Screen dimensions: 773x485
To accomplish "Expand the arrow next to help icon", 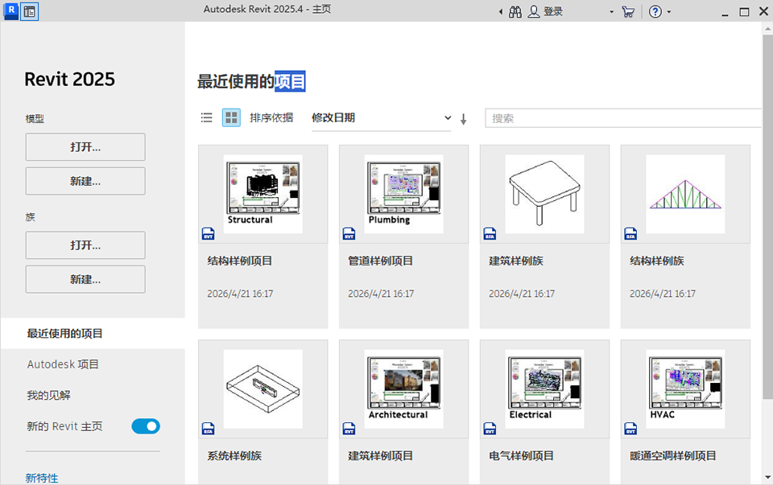I will [669, 12].
